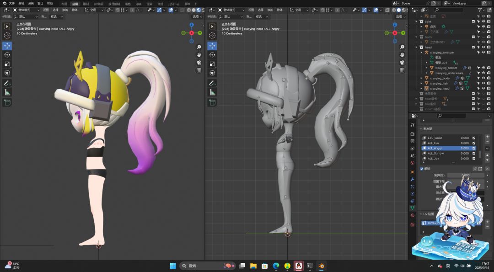
Task: Select the Rotate tool in left viewport
Action: click(x=7, y=55)
